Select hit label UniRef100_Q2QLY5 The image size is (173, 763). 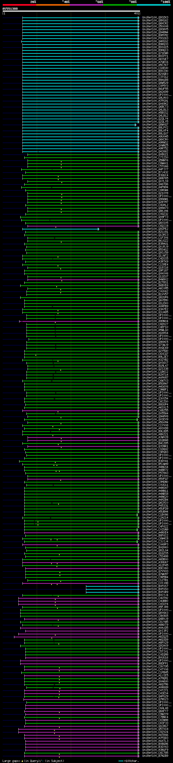[x=155, y=122]
